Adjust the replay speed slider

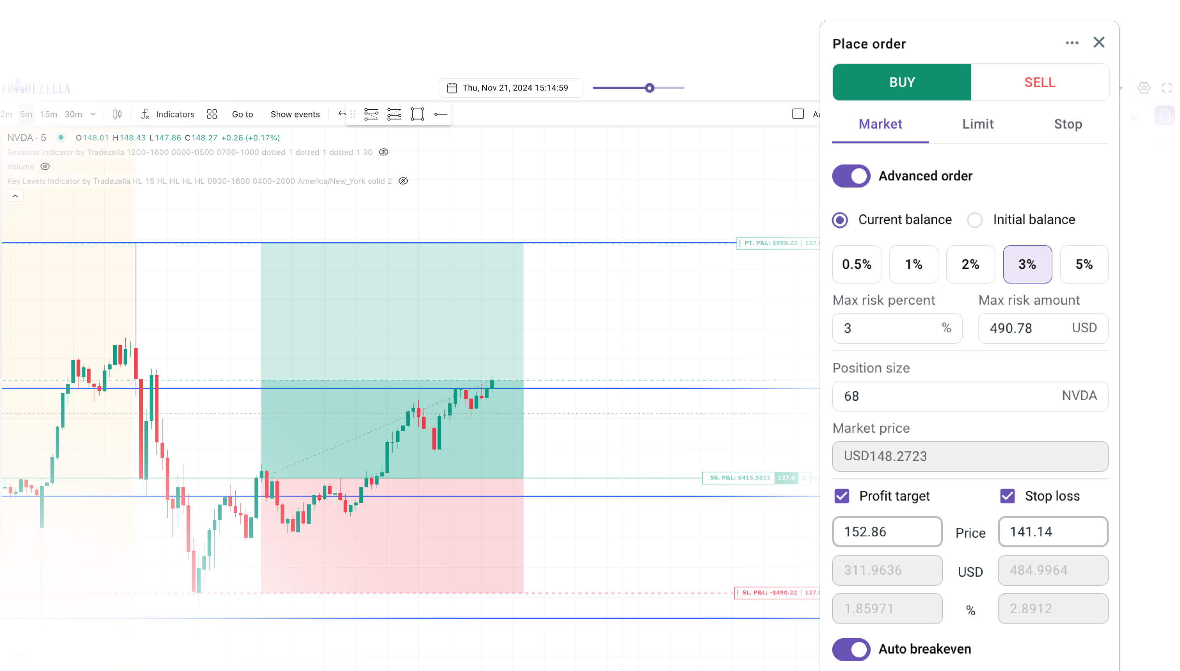[649, 87]
